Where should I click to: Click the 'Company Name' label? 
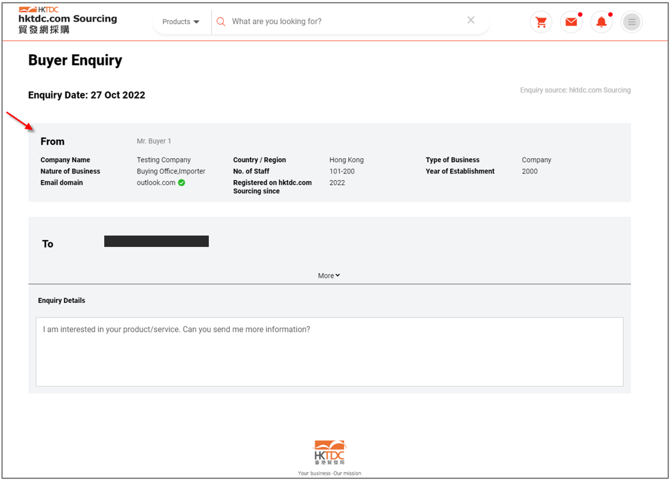(65, 160)
